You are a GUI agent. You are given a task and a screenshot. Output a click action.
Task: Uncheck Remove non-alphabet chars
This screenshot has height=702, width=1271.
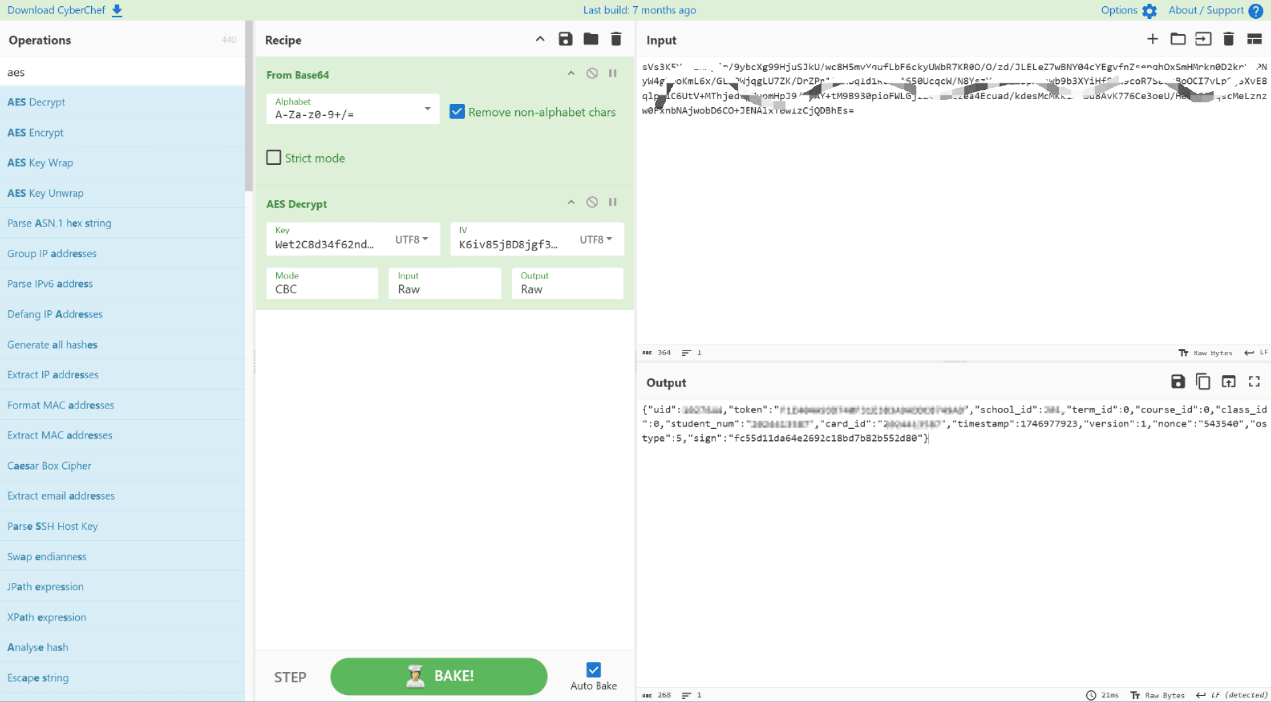457,111
